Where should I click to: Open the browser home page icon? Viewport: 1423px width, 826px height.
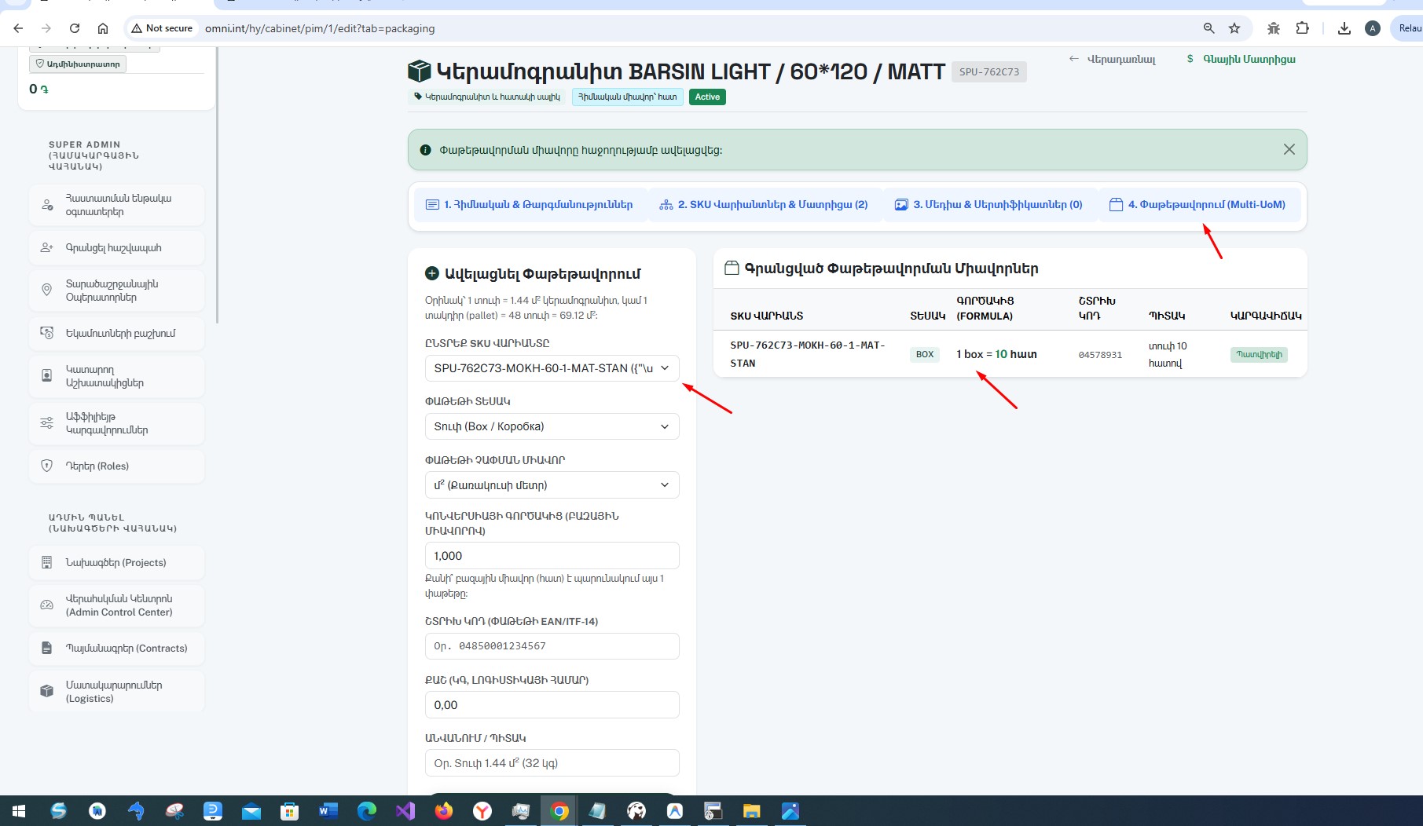(103, 28)
